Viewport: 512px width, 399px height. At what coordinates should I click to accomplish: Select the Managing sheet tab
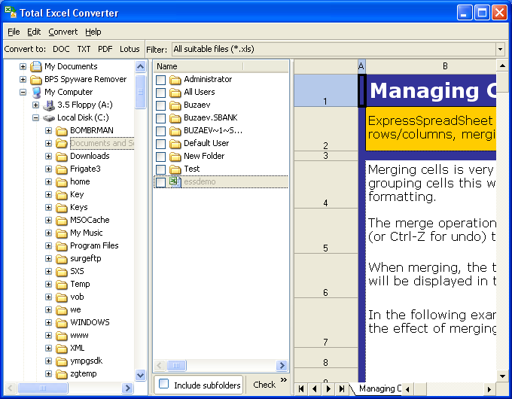pos(380,388)
